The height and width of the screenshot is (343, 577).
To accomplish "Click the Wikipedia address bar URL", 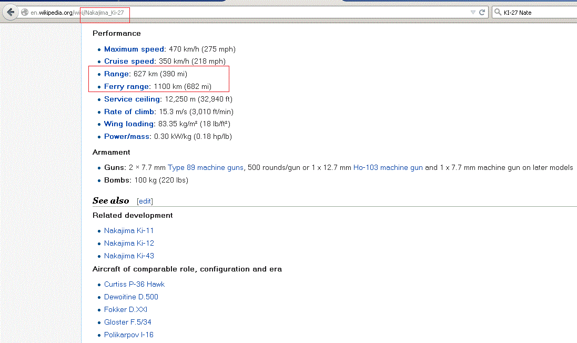I will click(77, 13).
